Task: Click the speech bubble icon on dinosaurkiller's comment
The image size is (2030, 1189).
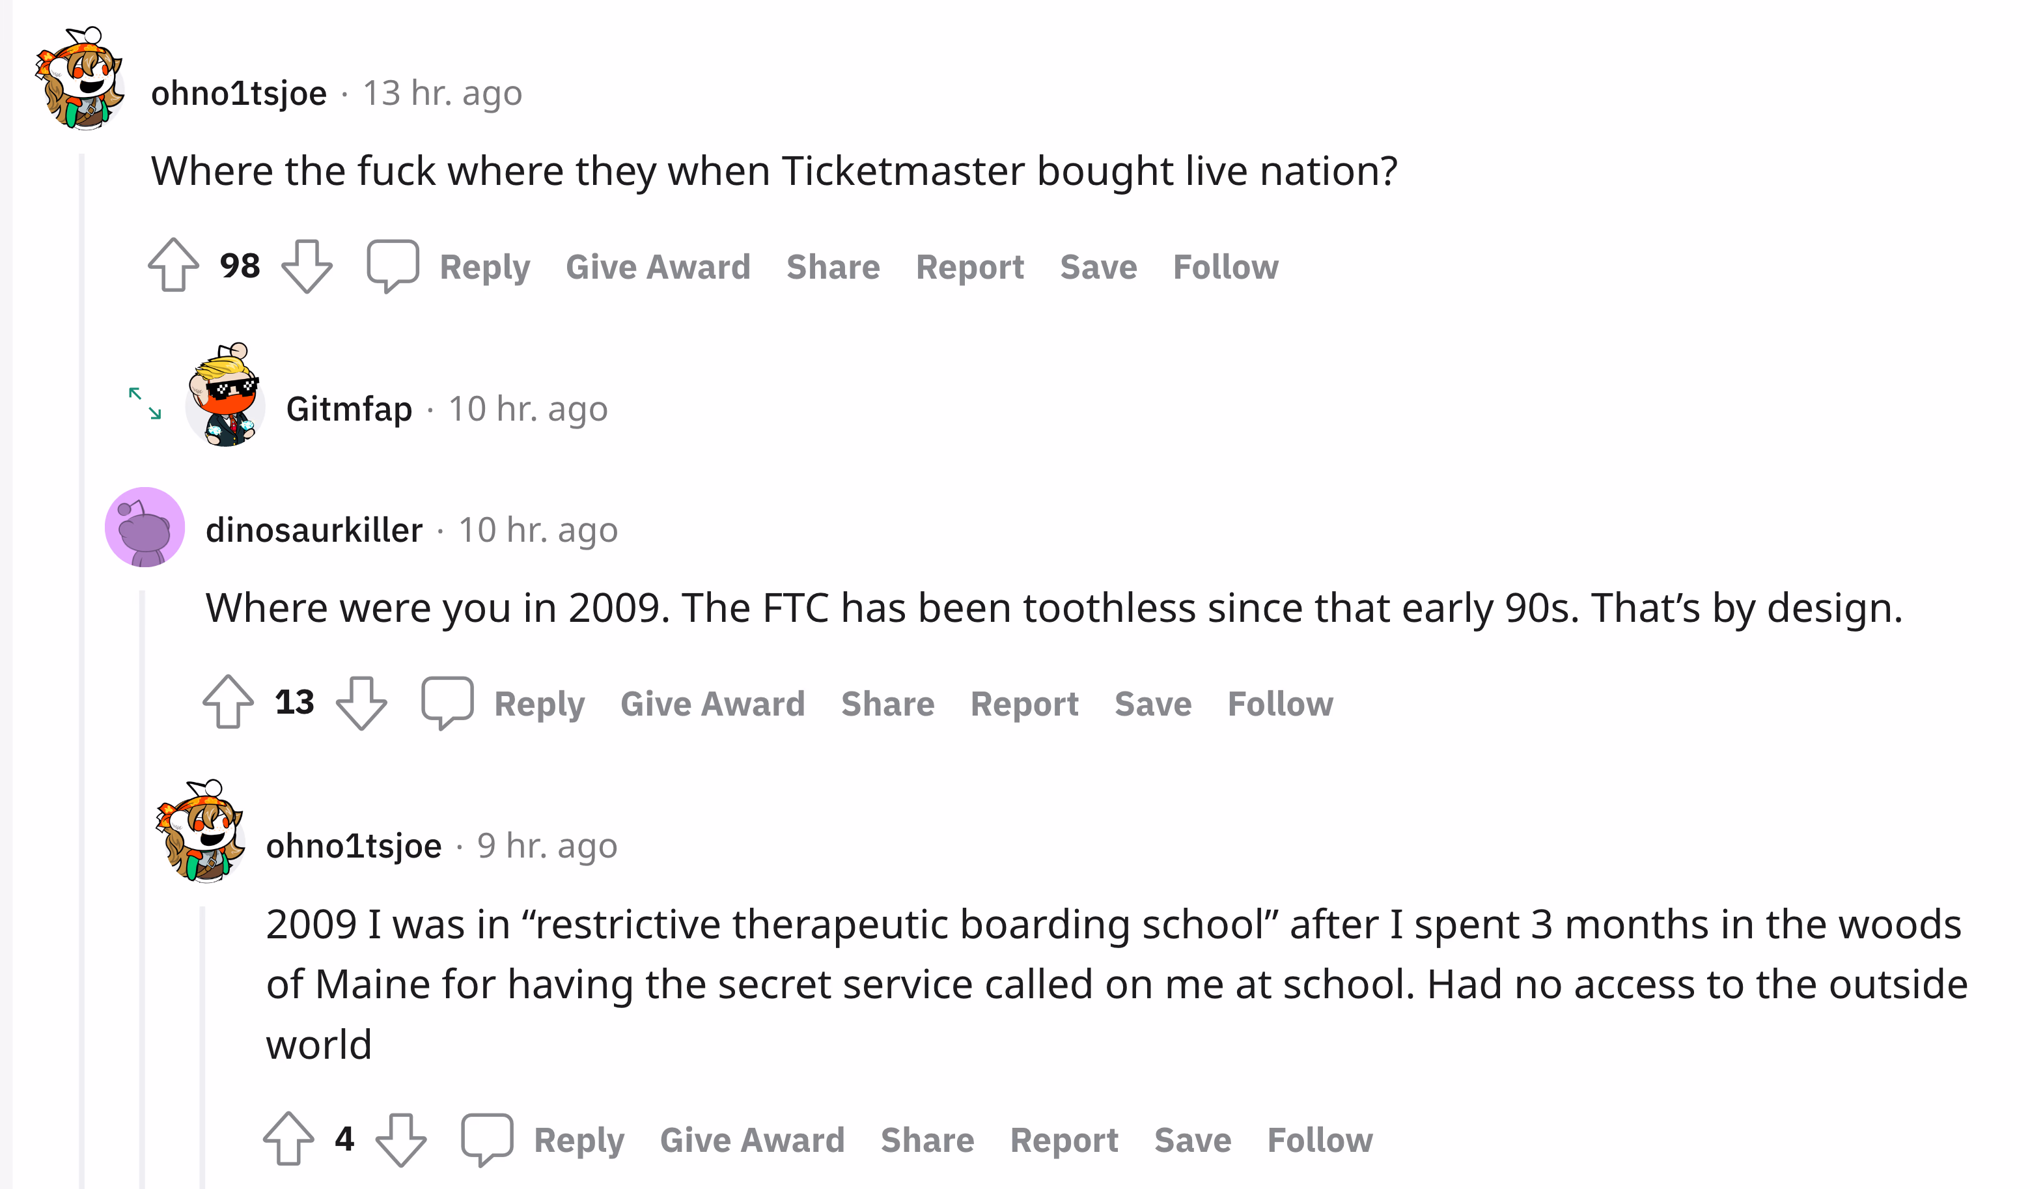Action: coord(447,703)
